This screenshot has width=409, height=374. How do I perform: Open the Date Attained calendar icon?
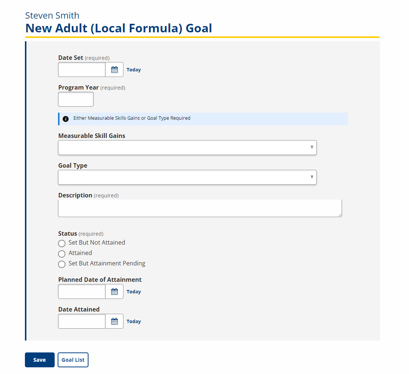[114, 321]
